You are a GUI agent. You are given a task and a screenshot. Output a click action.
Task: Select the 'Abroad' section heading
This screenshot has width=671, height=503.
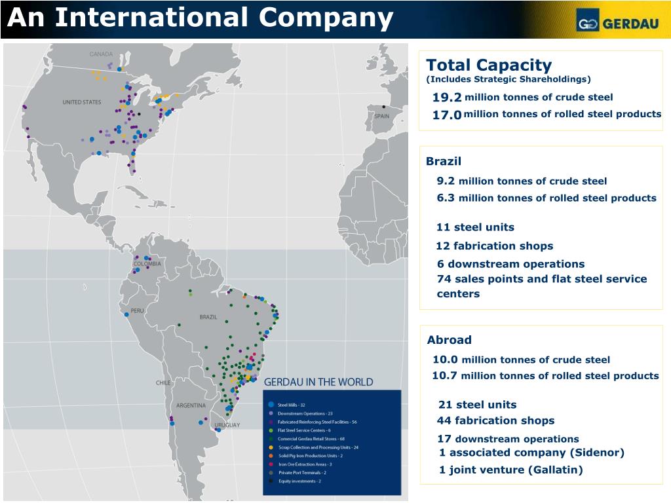click(450, 340)
